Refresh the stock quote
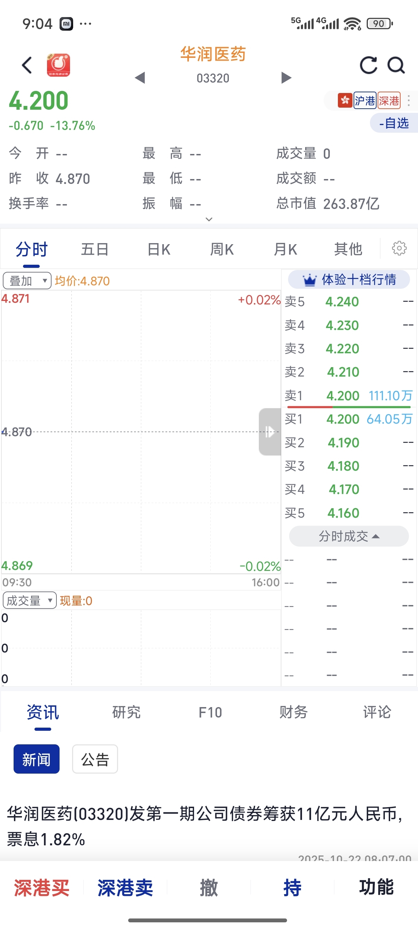Viewport: 418px width, 930px height. [x=369, y=65]
